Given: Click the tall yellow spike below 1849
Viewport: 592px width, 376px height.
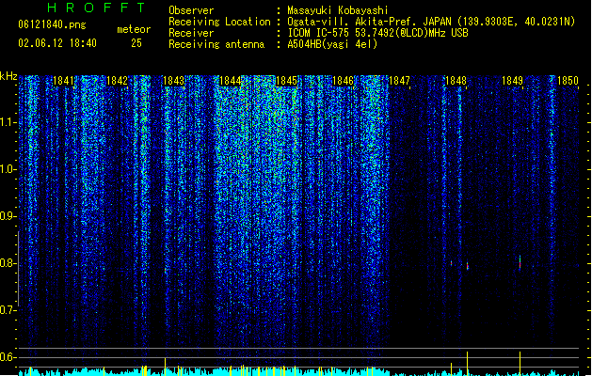Looking at the screenshot, I should 520,363.
